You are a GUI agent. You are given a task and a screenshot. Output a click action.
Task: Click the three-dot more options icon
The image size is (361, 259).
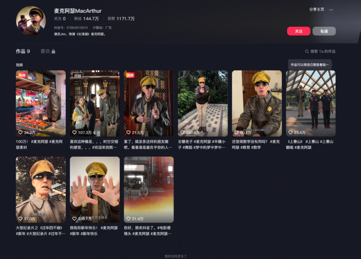click(x=331, y=10)
